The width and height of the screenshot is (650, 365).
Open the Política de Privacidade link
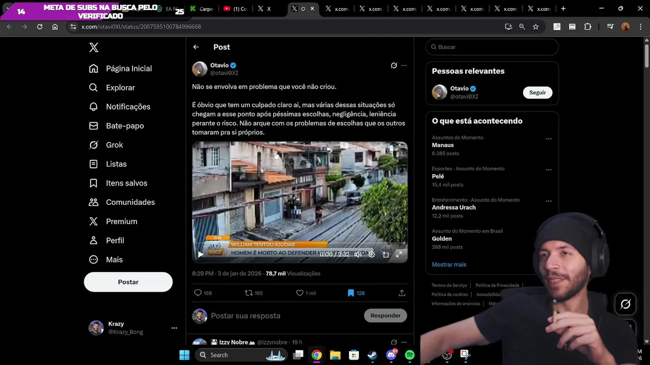pos(497,285)
